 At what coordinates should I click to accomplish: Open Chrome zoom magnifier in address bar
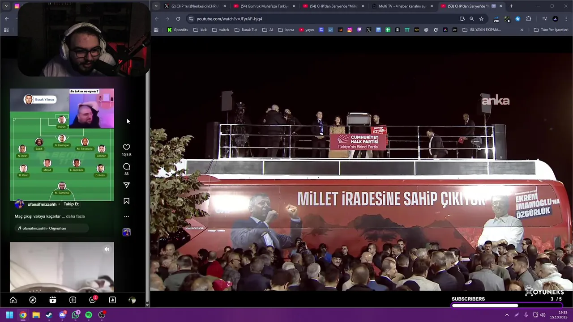(x=471, y=19)
